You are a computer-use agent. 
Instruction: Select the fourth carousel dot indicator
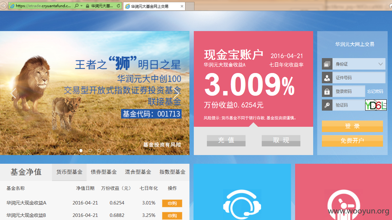[x=108, y=150]
